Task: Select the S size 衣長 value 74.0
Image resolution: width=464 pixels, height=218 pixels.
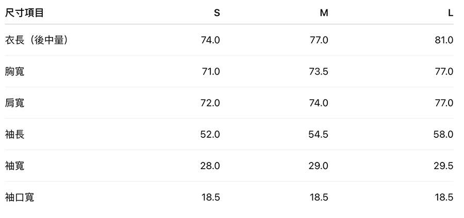Action: pos(210,40)
